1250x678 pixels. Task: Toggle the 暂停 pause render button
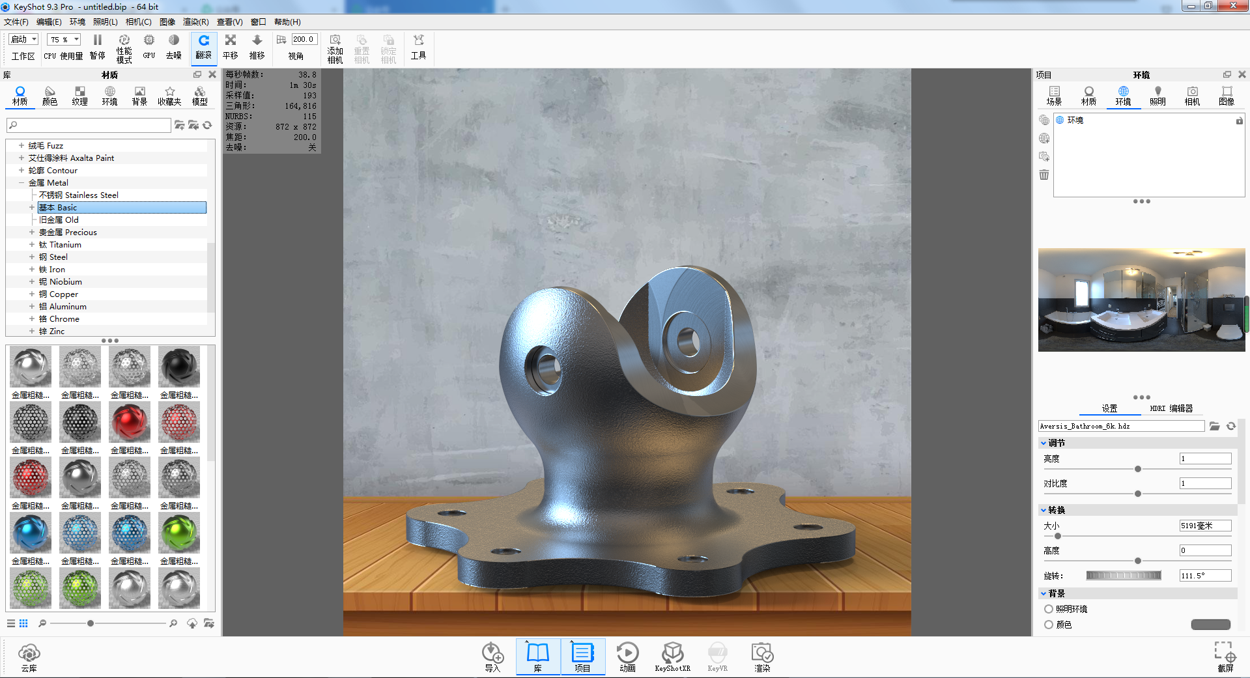[98, 48]
